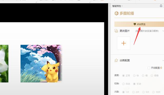Select 2次 repeat count option
Screen dimensions: 164x95
133,92
